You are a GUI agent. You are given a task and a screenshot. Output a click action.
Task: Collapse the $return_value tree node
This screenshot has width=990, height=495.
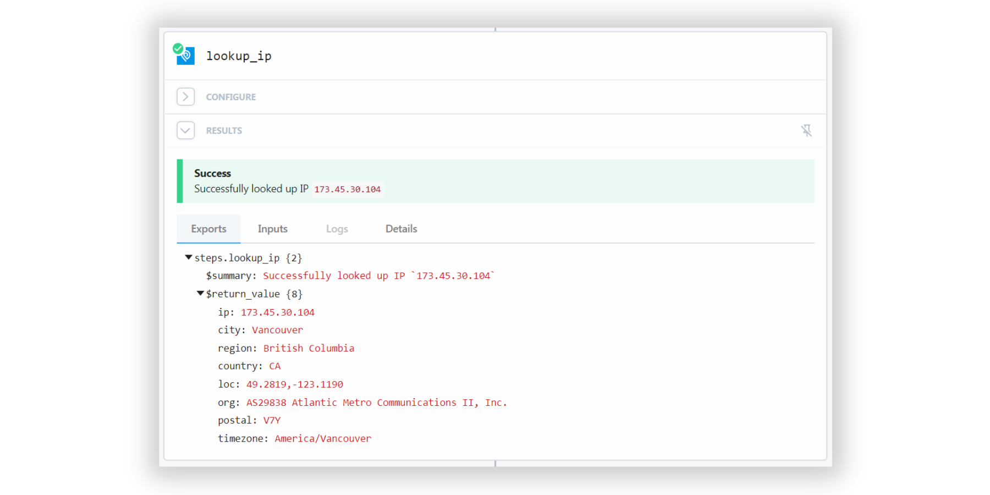200,294
